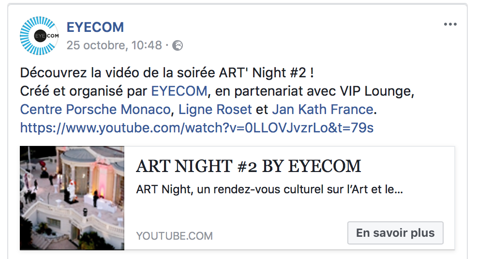Click the globe public audience icon
The height and width of the screenshot is (259, 477).
(178, 45)
